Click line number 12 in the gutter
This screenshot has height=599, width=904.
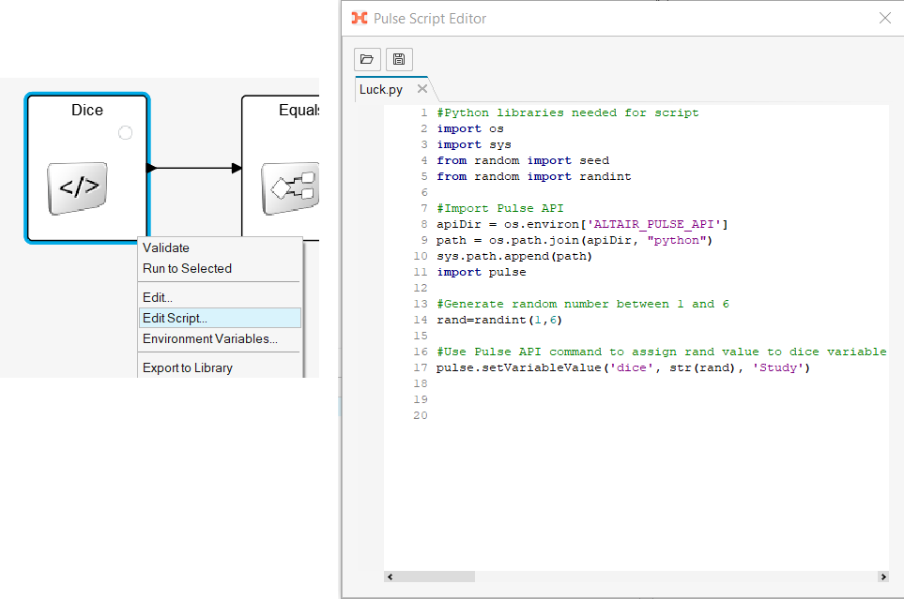click(x=421, y=288)
